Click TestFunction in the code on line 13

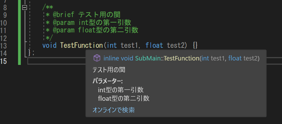point(81,45)
